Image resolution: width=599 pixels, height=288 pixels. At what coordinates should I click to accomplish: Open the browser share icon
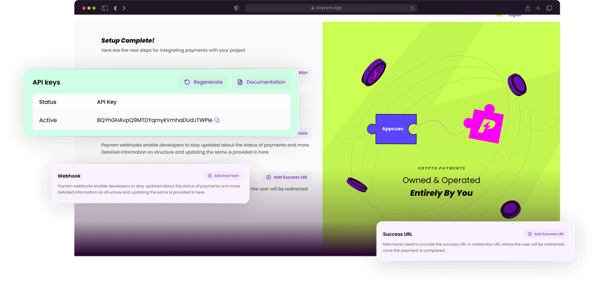528,8
